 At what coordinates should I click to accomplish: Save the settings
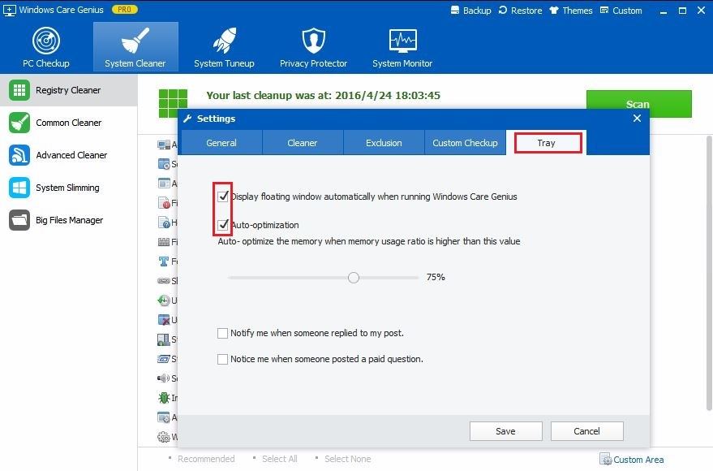tap(505, 431)
